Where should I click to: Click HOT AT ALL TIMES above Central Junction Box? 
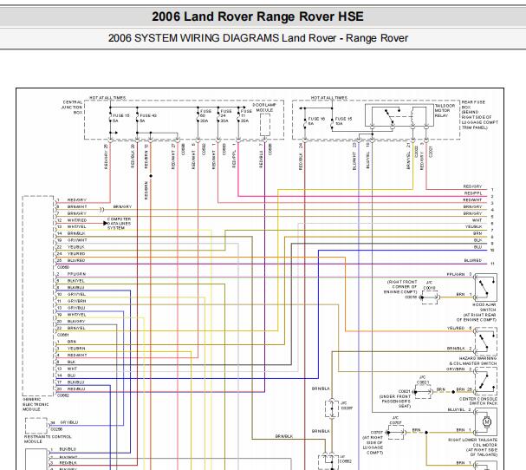pyautogui.click(x=107, y=98)
